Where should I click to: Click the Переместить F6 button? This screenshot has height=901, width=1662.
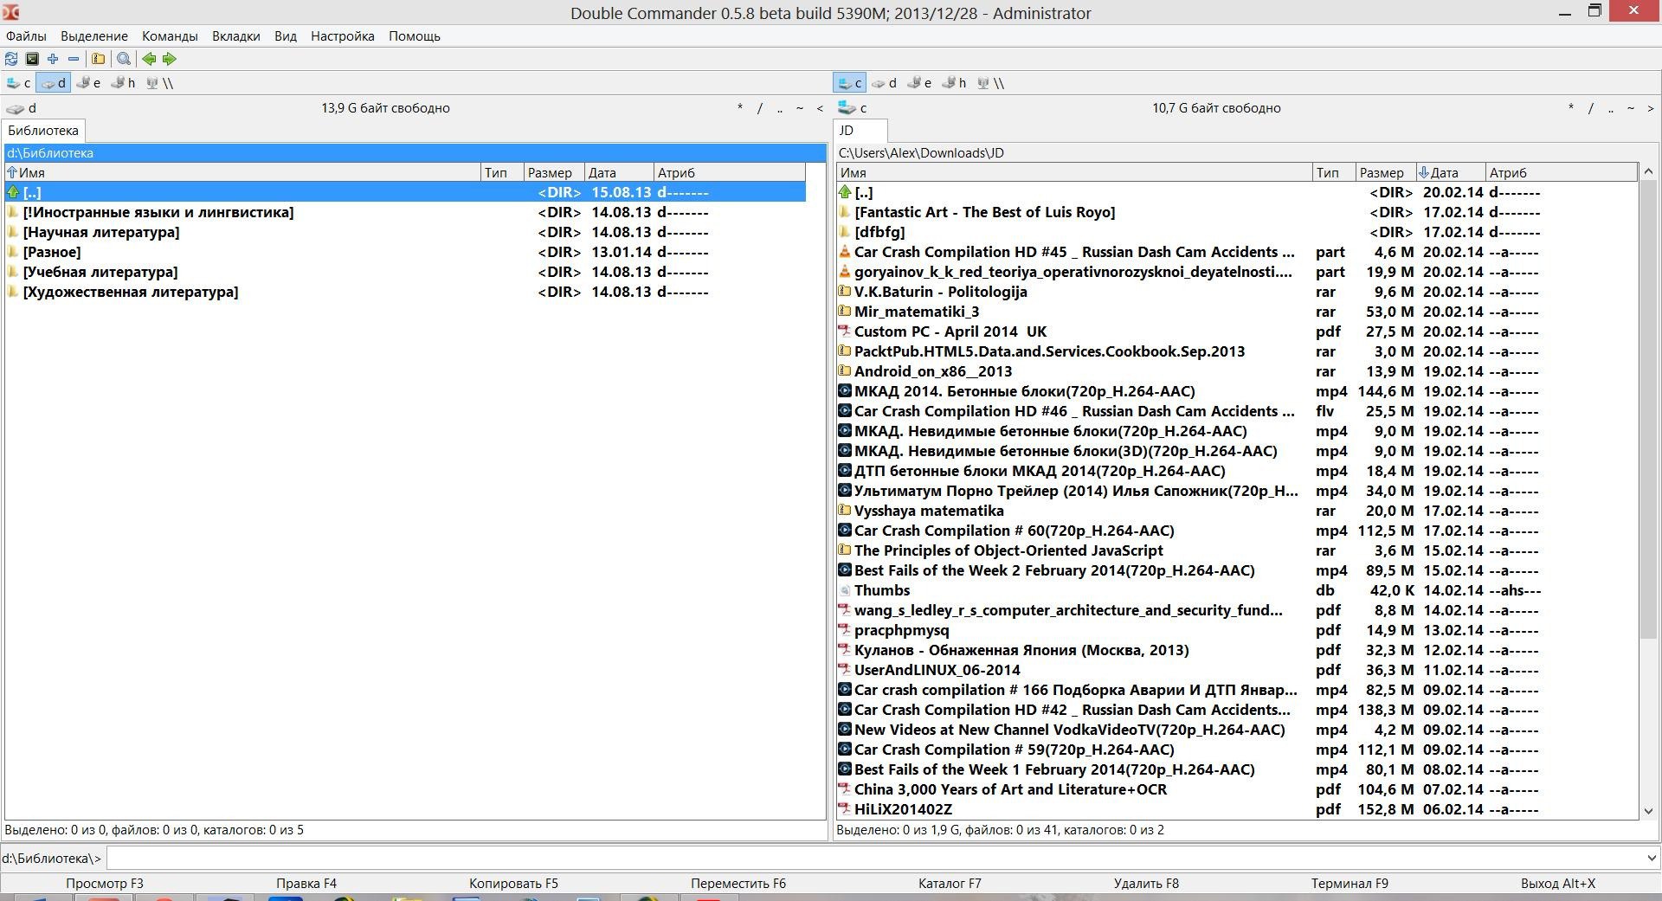pyautogui.click(x=738, y=884)
